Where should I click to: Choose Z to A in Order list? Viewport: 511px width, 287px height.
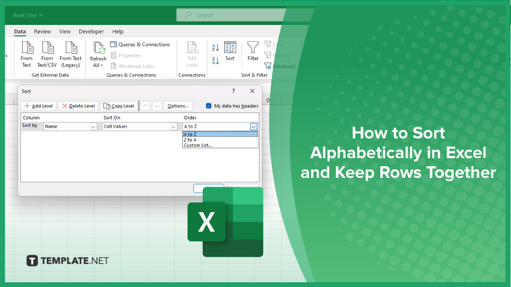(220, 140)
